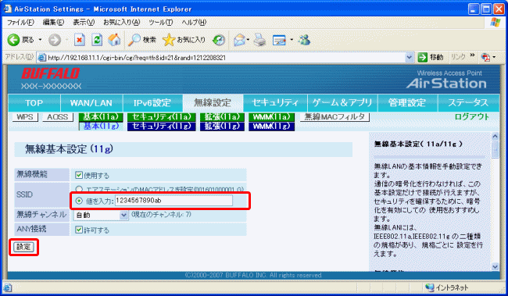This screenshot has width=508, height=296.
Task: Open the お気に入り menu
Action: [121, 23]
